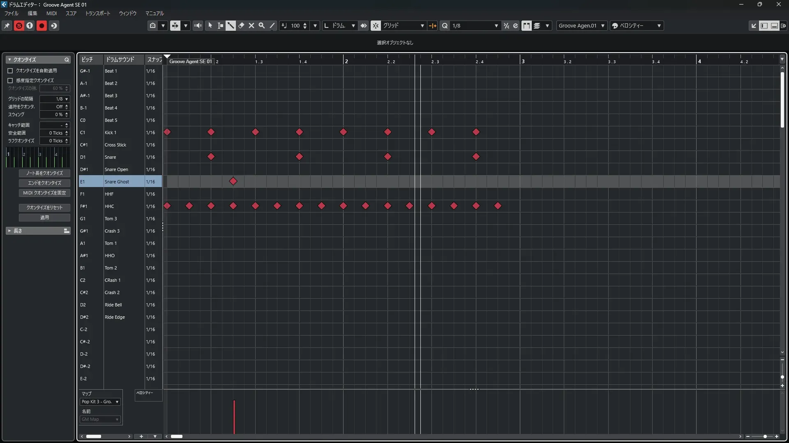The image size is (789, 443).
Task: Select the Snare Ghost drum row
Action: [x=117, y=182]
